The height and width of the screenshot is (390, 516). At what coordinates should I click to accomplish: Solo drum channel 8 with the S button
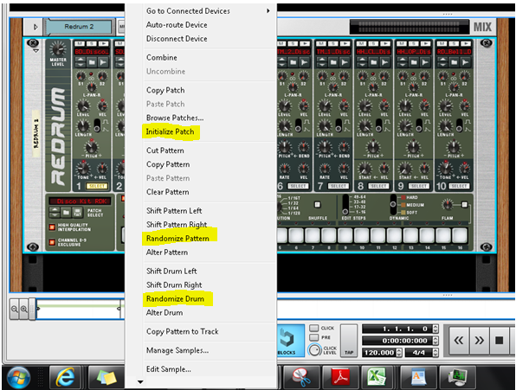(373, 44)
